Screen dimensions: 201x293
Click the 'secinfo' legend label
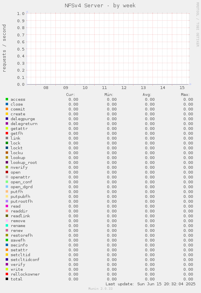19,245
